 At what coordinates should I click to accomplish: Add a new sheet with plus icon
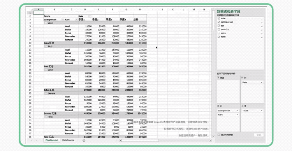click(84, 140)
